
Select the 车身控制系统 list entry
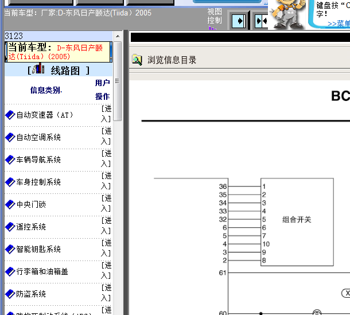point(38,182)
